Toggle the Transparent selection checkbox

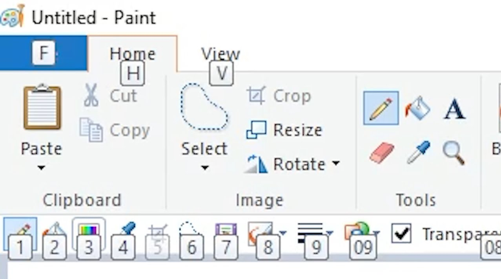pos(401,234)
